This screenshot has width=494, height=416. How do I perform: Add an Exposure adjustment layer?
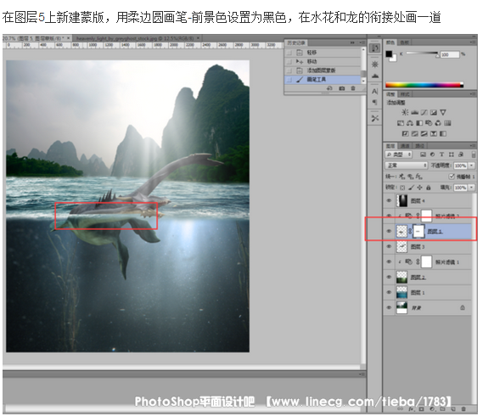point(434,112)
